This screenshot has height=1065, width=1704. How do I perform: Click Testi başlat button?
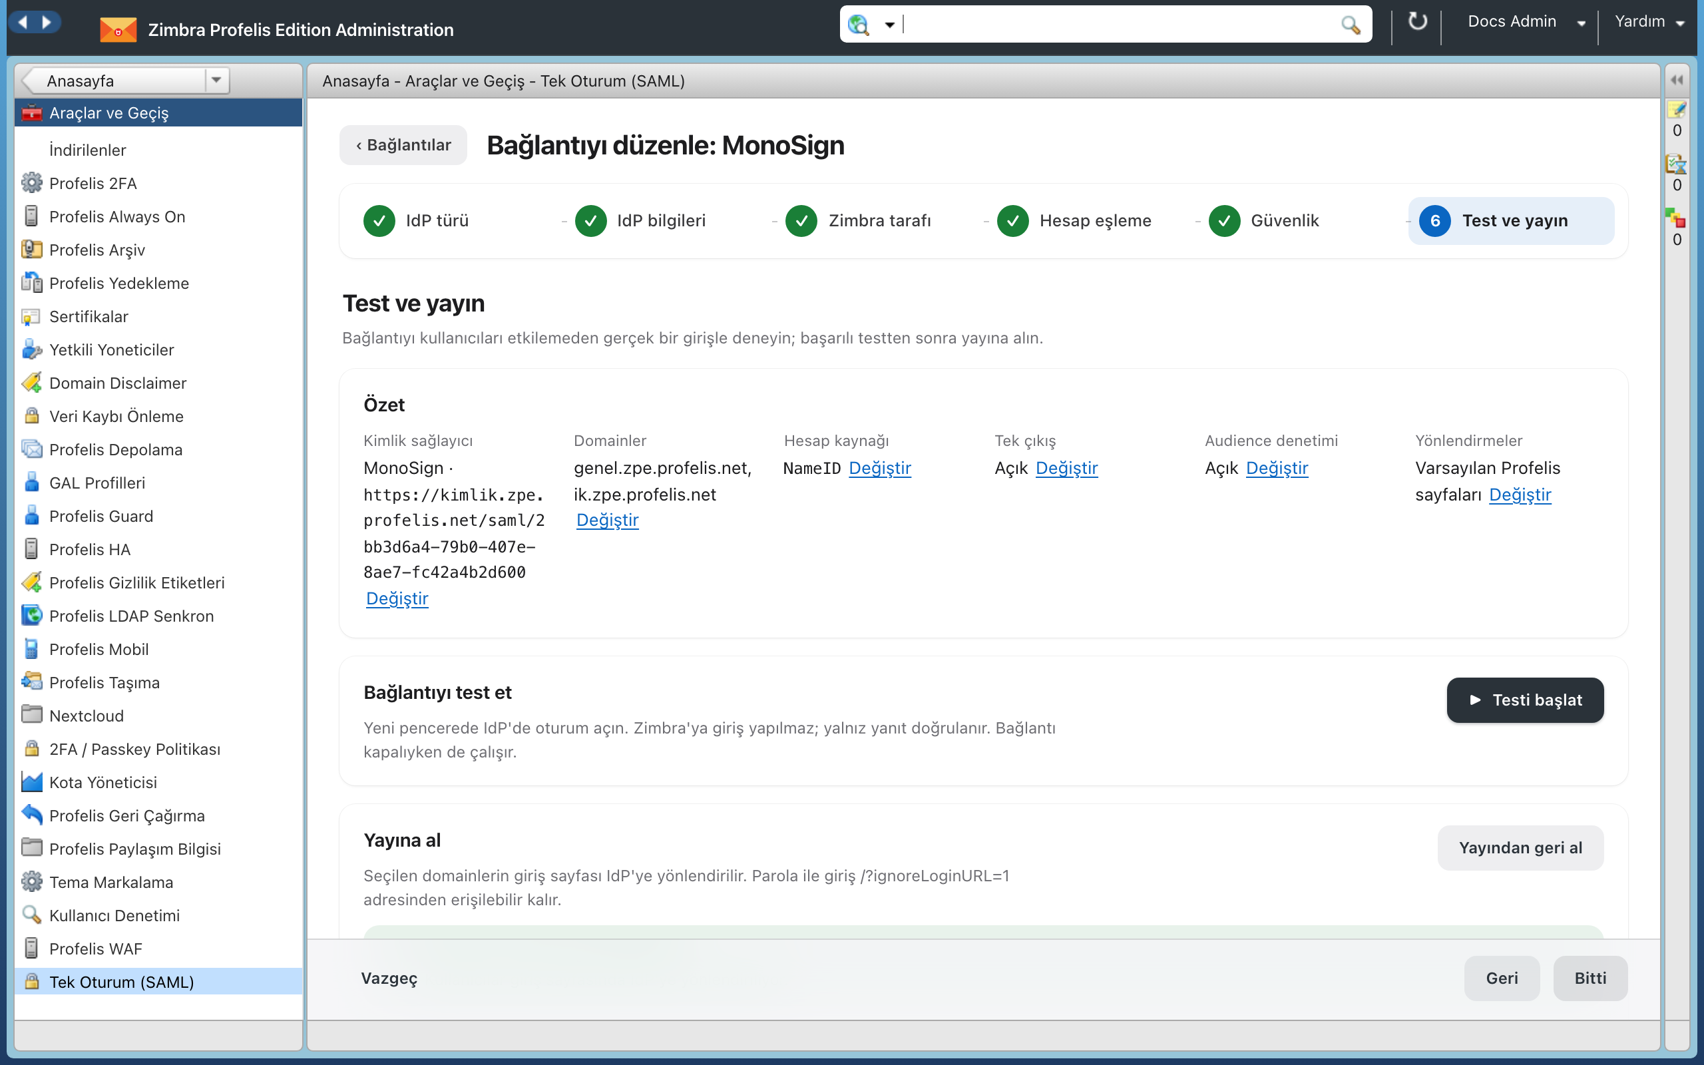pos(1524,700)
